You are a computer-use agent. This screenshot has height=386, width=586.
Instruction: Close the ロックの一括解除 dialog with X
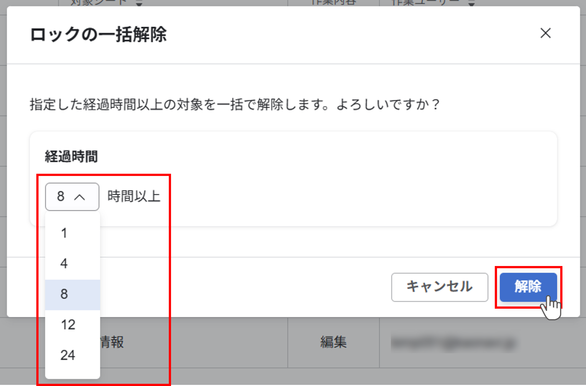coord(545,33)
